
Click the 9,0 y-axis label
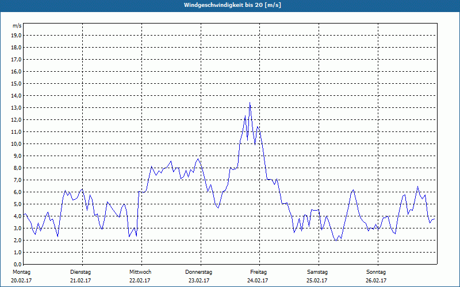[x=17, y=156]
